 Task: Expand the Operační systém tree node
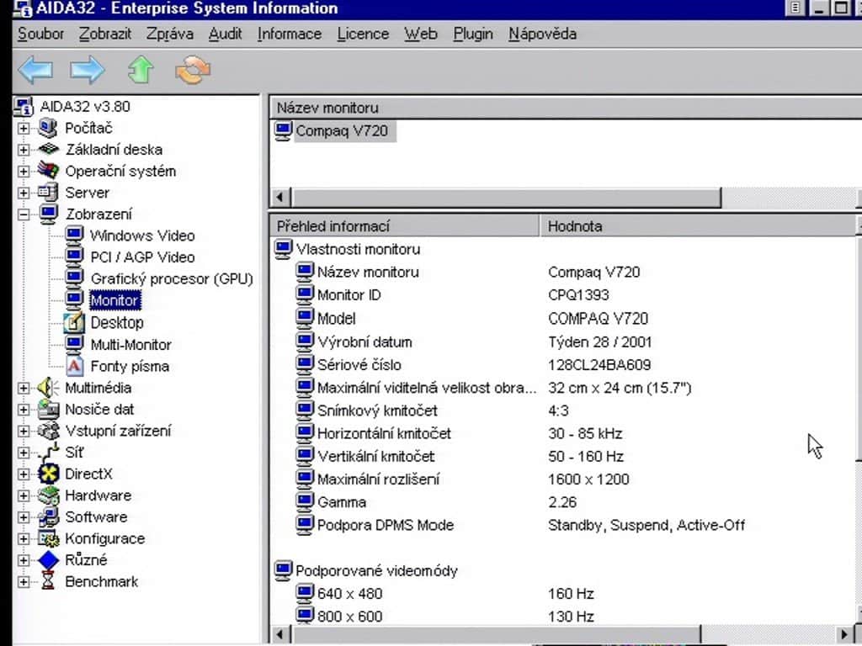point(23,171)
